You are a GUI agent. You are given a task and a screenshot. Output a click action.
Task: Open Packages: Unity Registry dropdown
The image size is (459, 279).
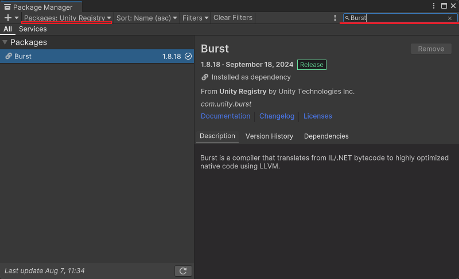(x=67, y=18)
